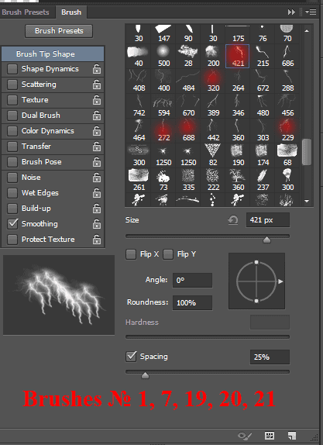Screen dimensions: 323x445
Task: Enable the Flip X checkbox
Action: click(131, 254)
